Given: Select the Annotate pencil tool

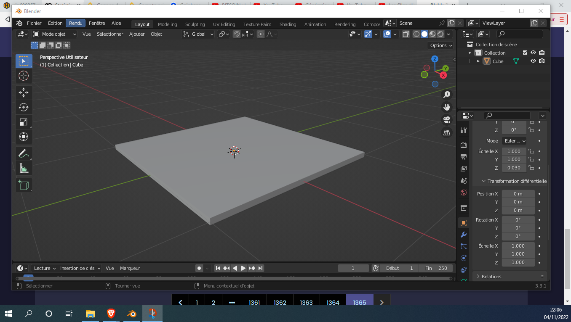Looking at the screenshot, I should pyautogui.click(x=24, y=154).
